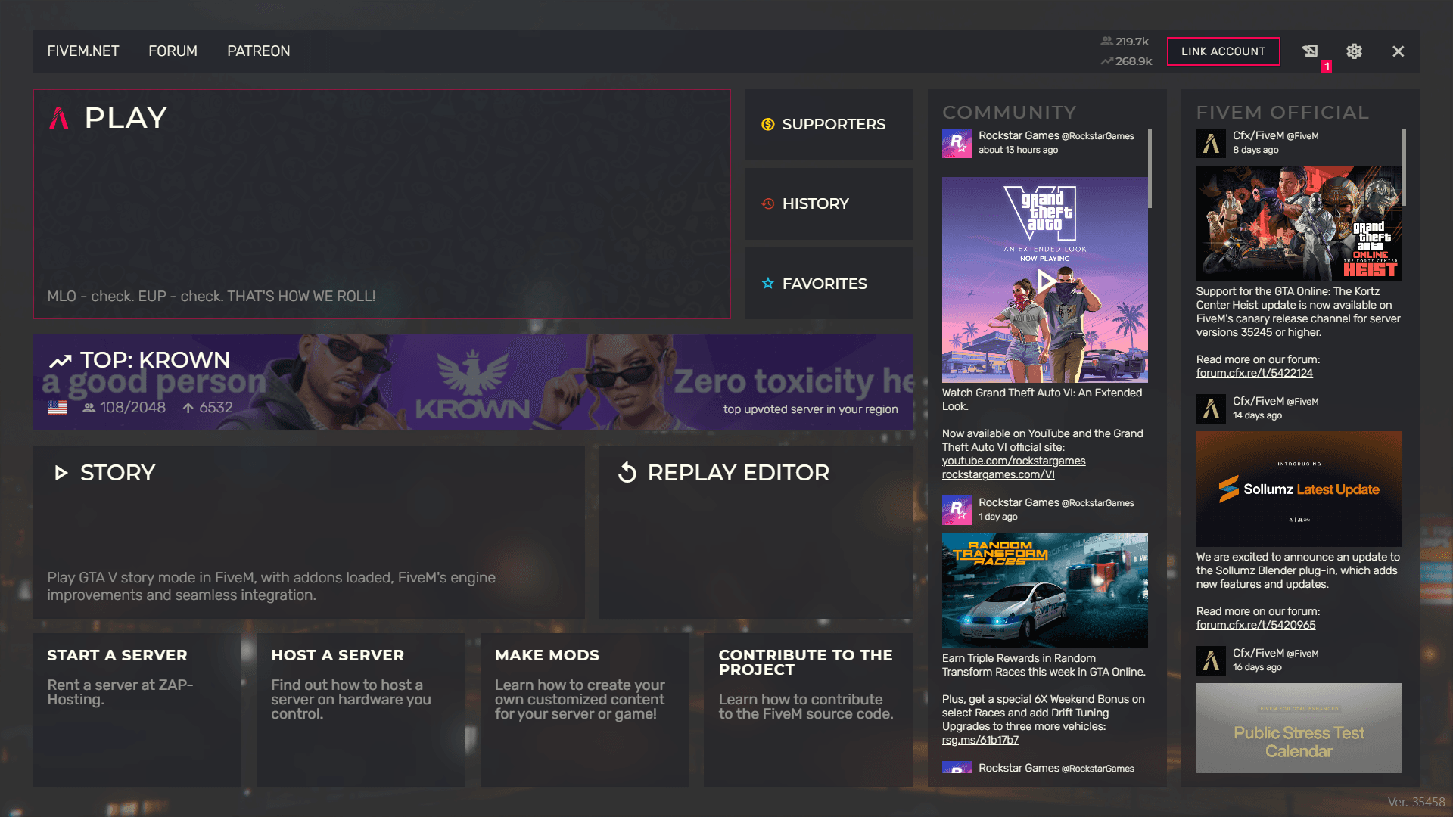Open the Public Stress Test Calendar image
This screenshot has height=817, width=1453.
pos(1299,728)
